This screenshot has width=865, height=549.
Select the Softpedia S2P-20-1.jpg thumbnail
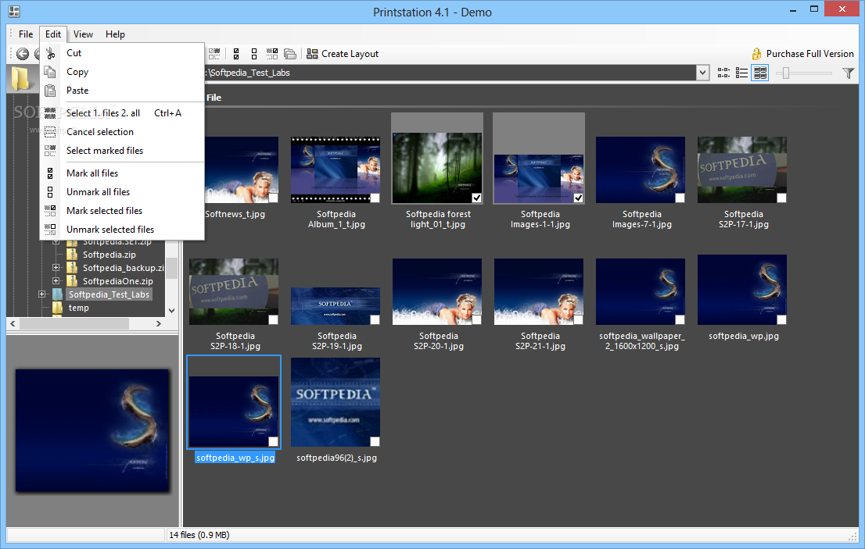437,292
